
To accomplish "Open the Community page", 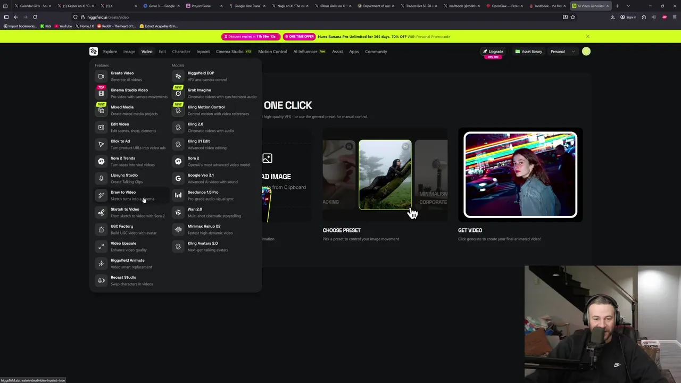I will (376, 52).
